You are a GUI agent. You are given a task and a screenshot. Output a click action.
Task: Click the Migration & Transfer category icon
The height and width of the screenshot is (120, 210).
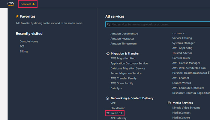(108, 54)
